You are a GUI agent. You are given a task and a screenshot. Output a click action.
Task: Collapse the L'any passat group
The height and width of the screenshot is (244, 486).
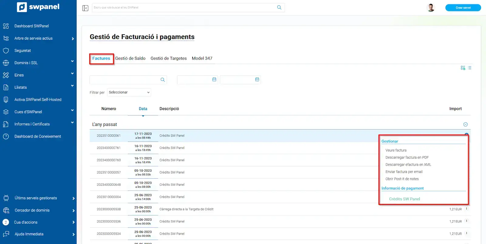pos(465,125)
